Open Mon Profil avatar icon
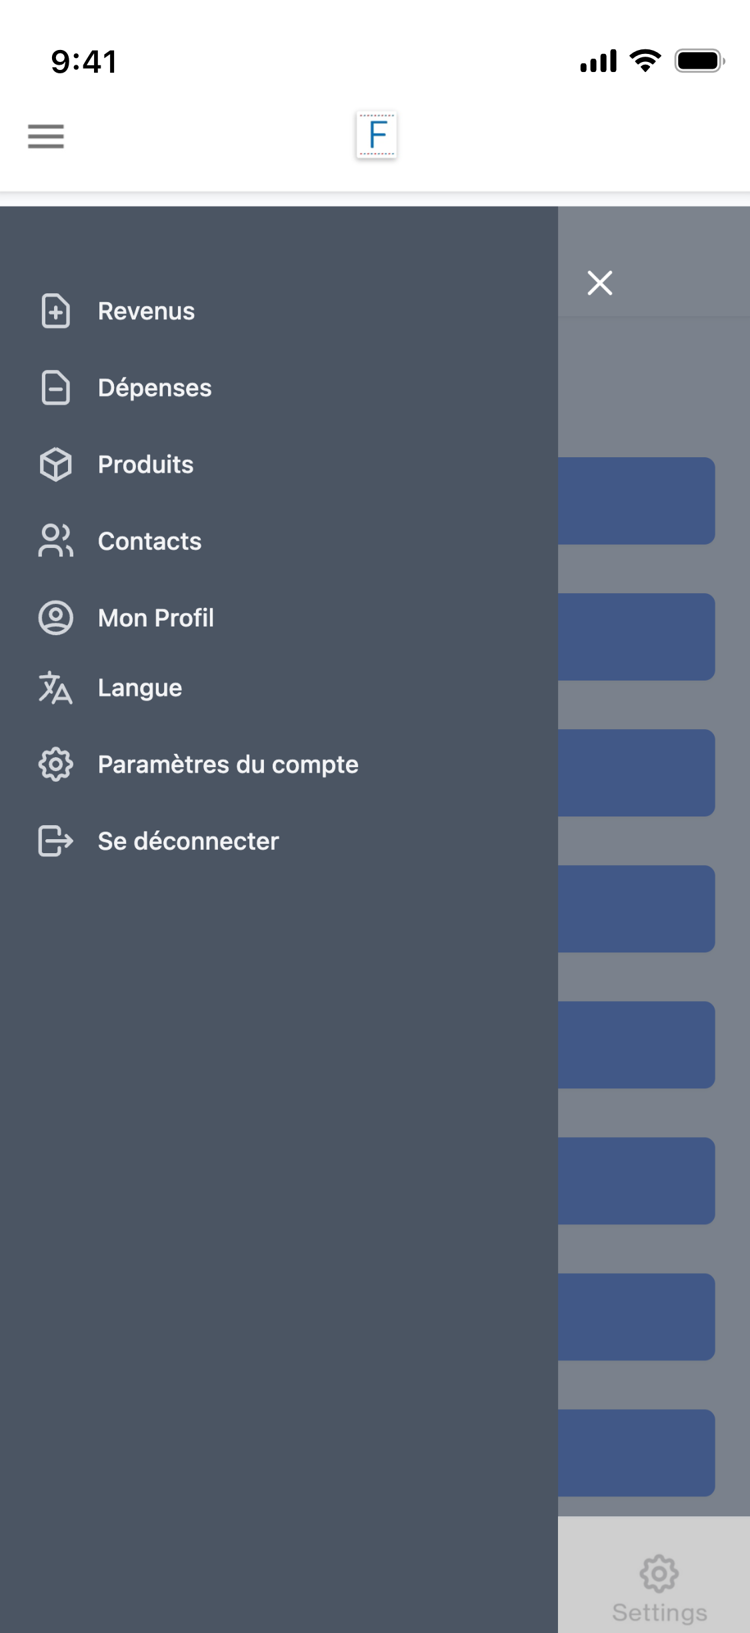 pyautogui.click(x=55, y=618)
